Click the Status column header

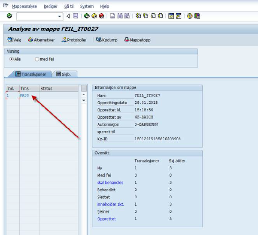pyautogui.click(x=59, y=88)
